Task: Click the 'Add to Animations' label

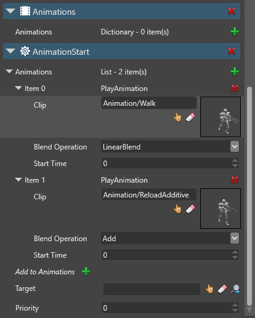Action: point(45,272)
